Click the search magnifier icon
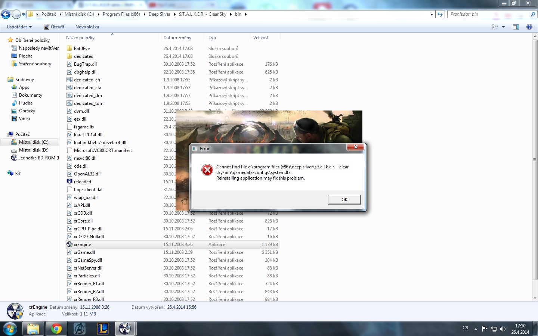Image resolution: width=538 pixels, height=336 pixels. pyautogui.click(x=533, y=14)
